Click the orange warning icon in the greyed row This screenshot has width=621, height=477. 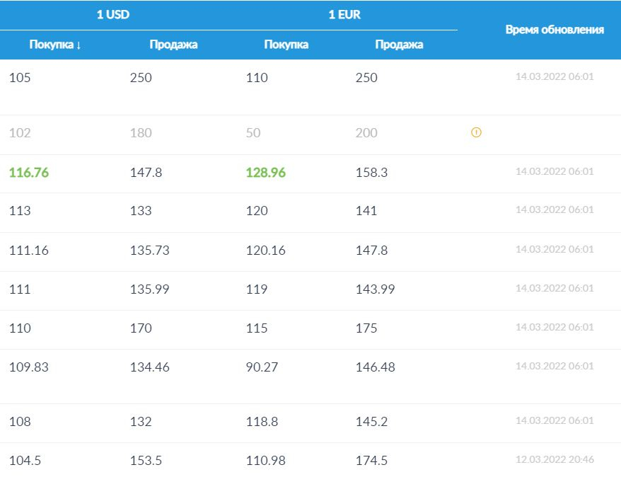click(476, 132)
